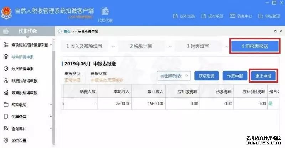This screenshot has height=148, width=285.
Task: Click the 代扣代缴 sidebar header
Action: point(27,31)
